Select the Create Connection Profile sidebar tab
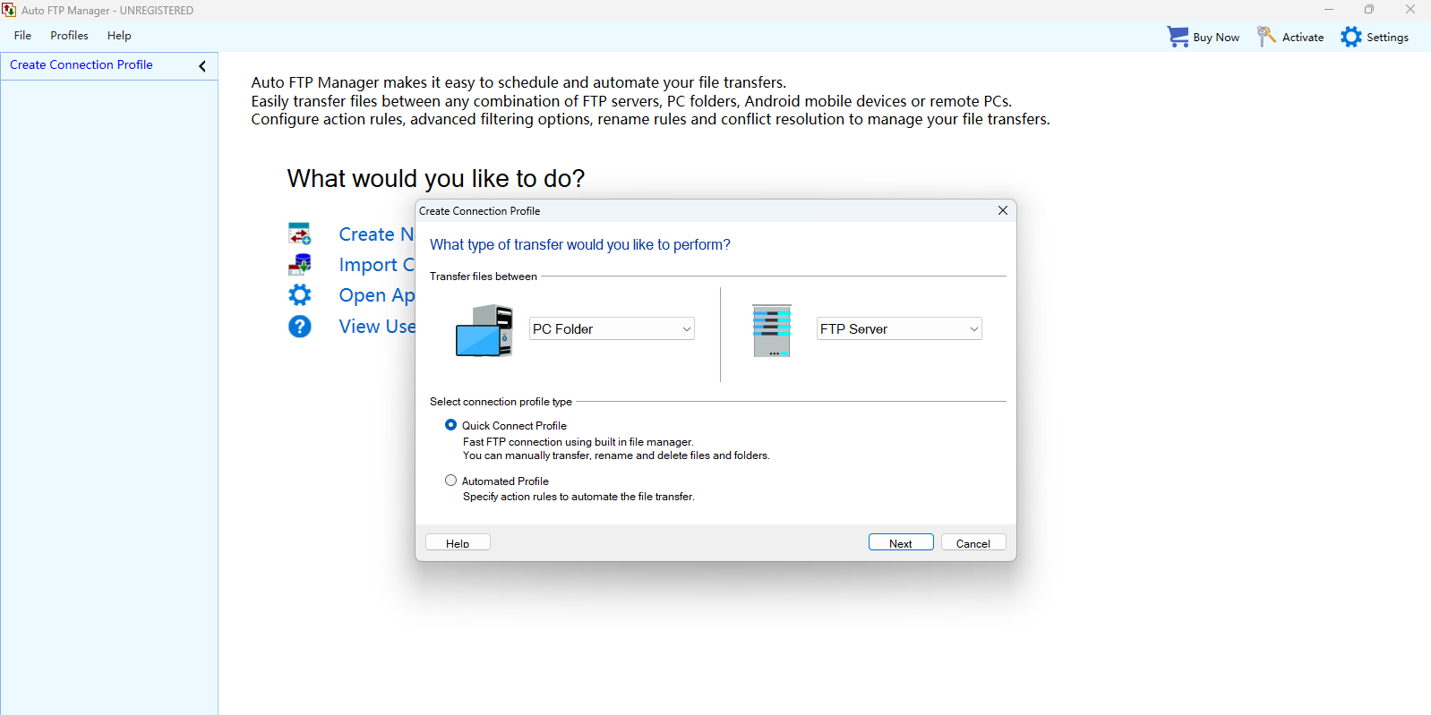 (x=81, y=64)
